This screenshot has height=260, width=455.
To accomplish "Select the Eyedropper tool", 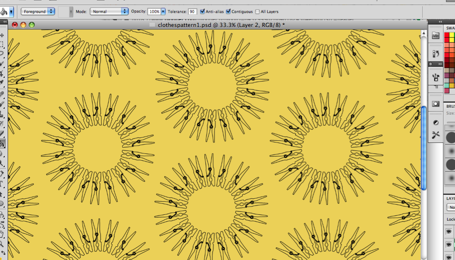I will 2,82.
